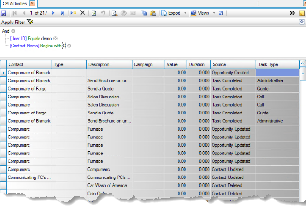Screen dimensions: 306x206
Task: Change the Begins with operator
Action: 51,46
